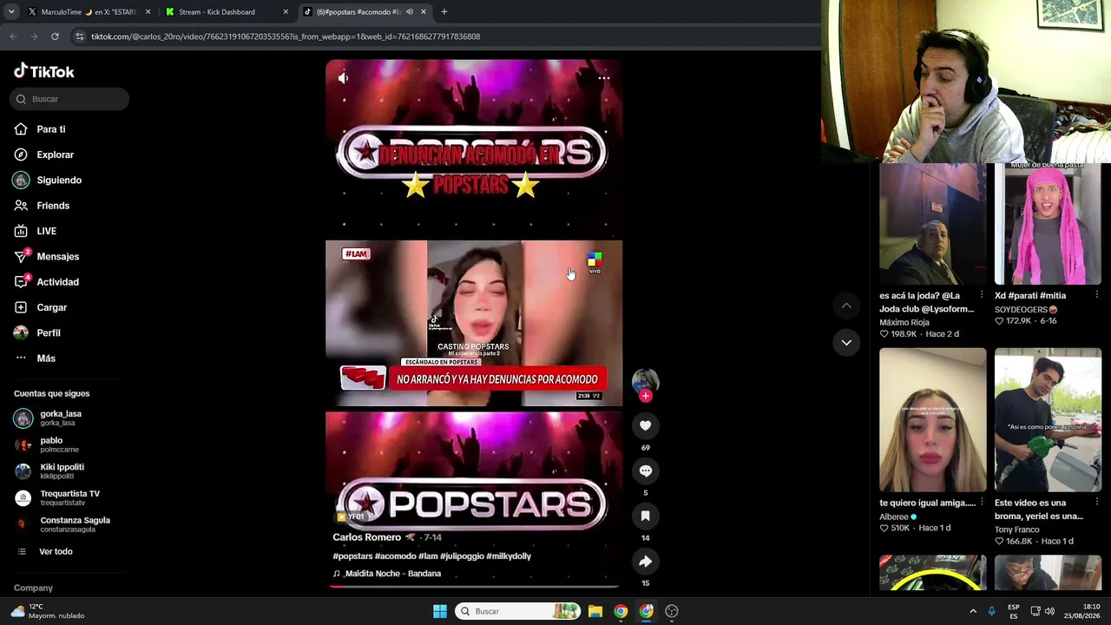1111x625 pixels.
Task: Open the 'te quiero igual amiga' video thumbnail
Action: [933, 420]
